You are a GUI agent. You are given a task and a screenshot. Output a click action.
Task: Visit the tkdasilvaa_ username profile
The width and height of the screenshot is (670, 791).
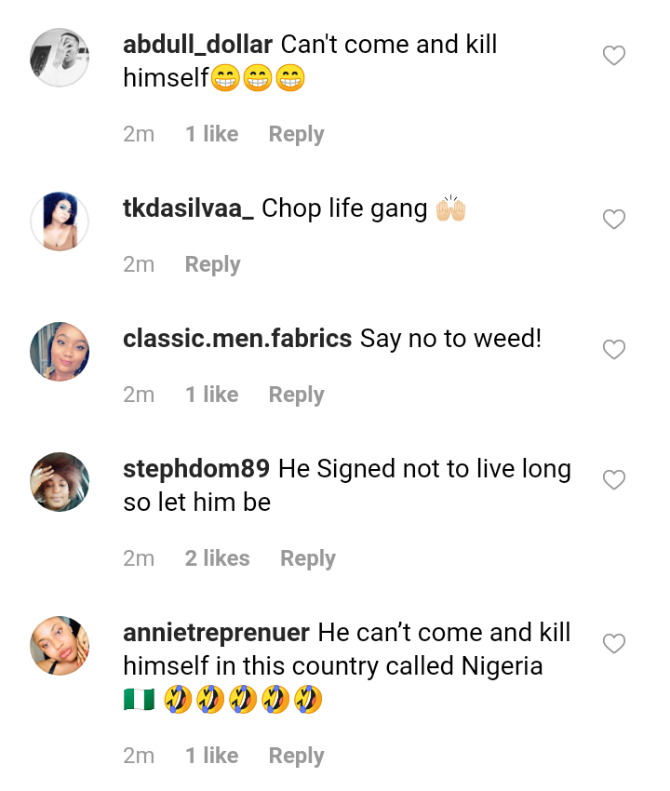[188, 208]
